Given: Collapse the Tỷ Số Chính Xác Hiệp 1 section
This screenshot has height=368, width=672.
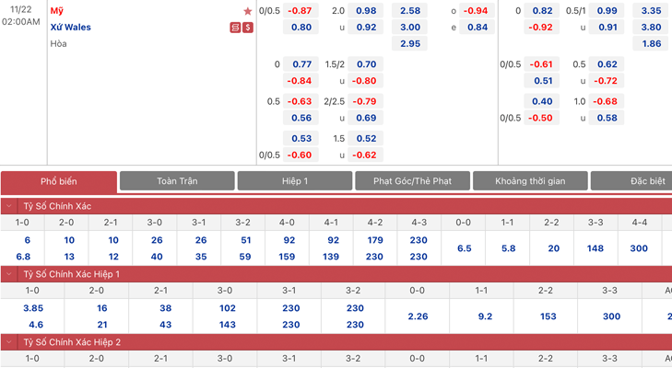Looking at the screenshot, I should [x=8, y=274].
